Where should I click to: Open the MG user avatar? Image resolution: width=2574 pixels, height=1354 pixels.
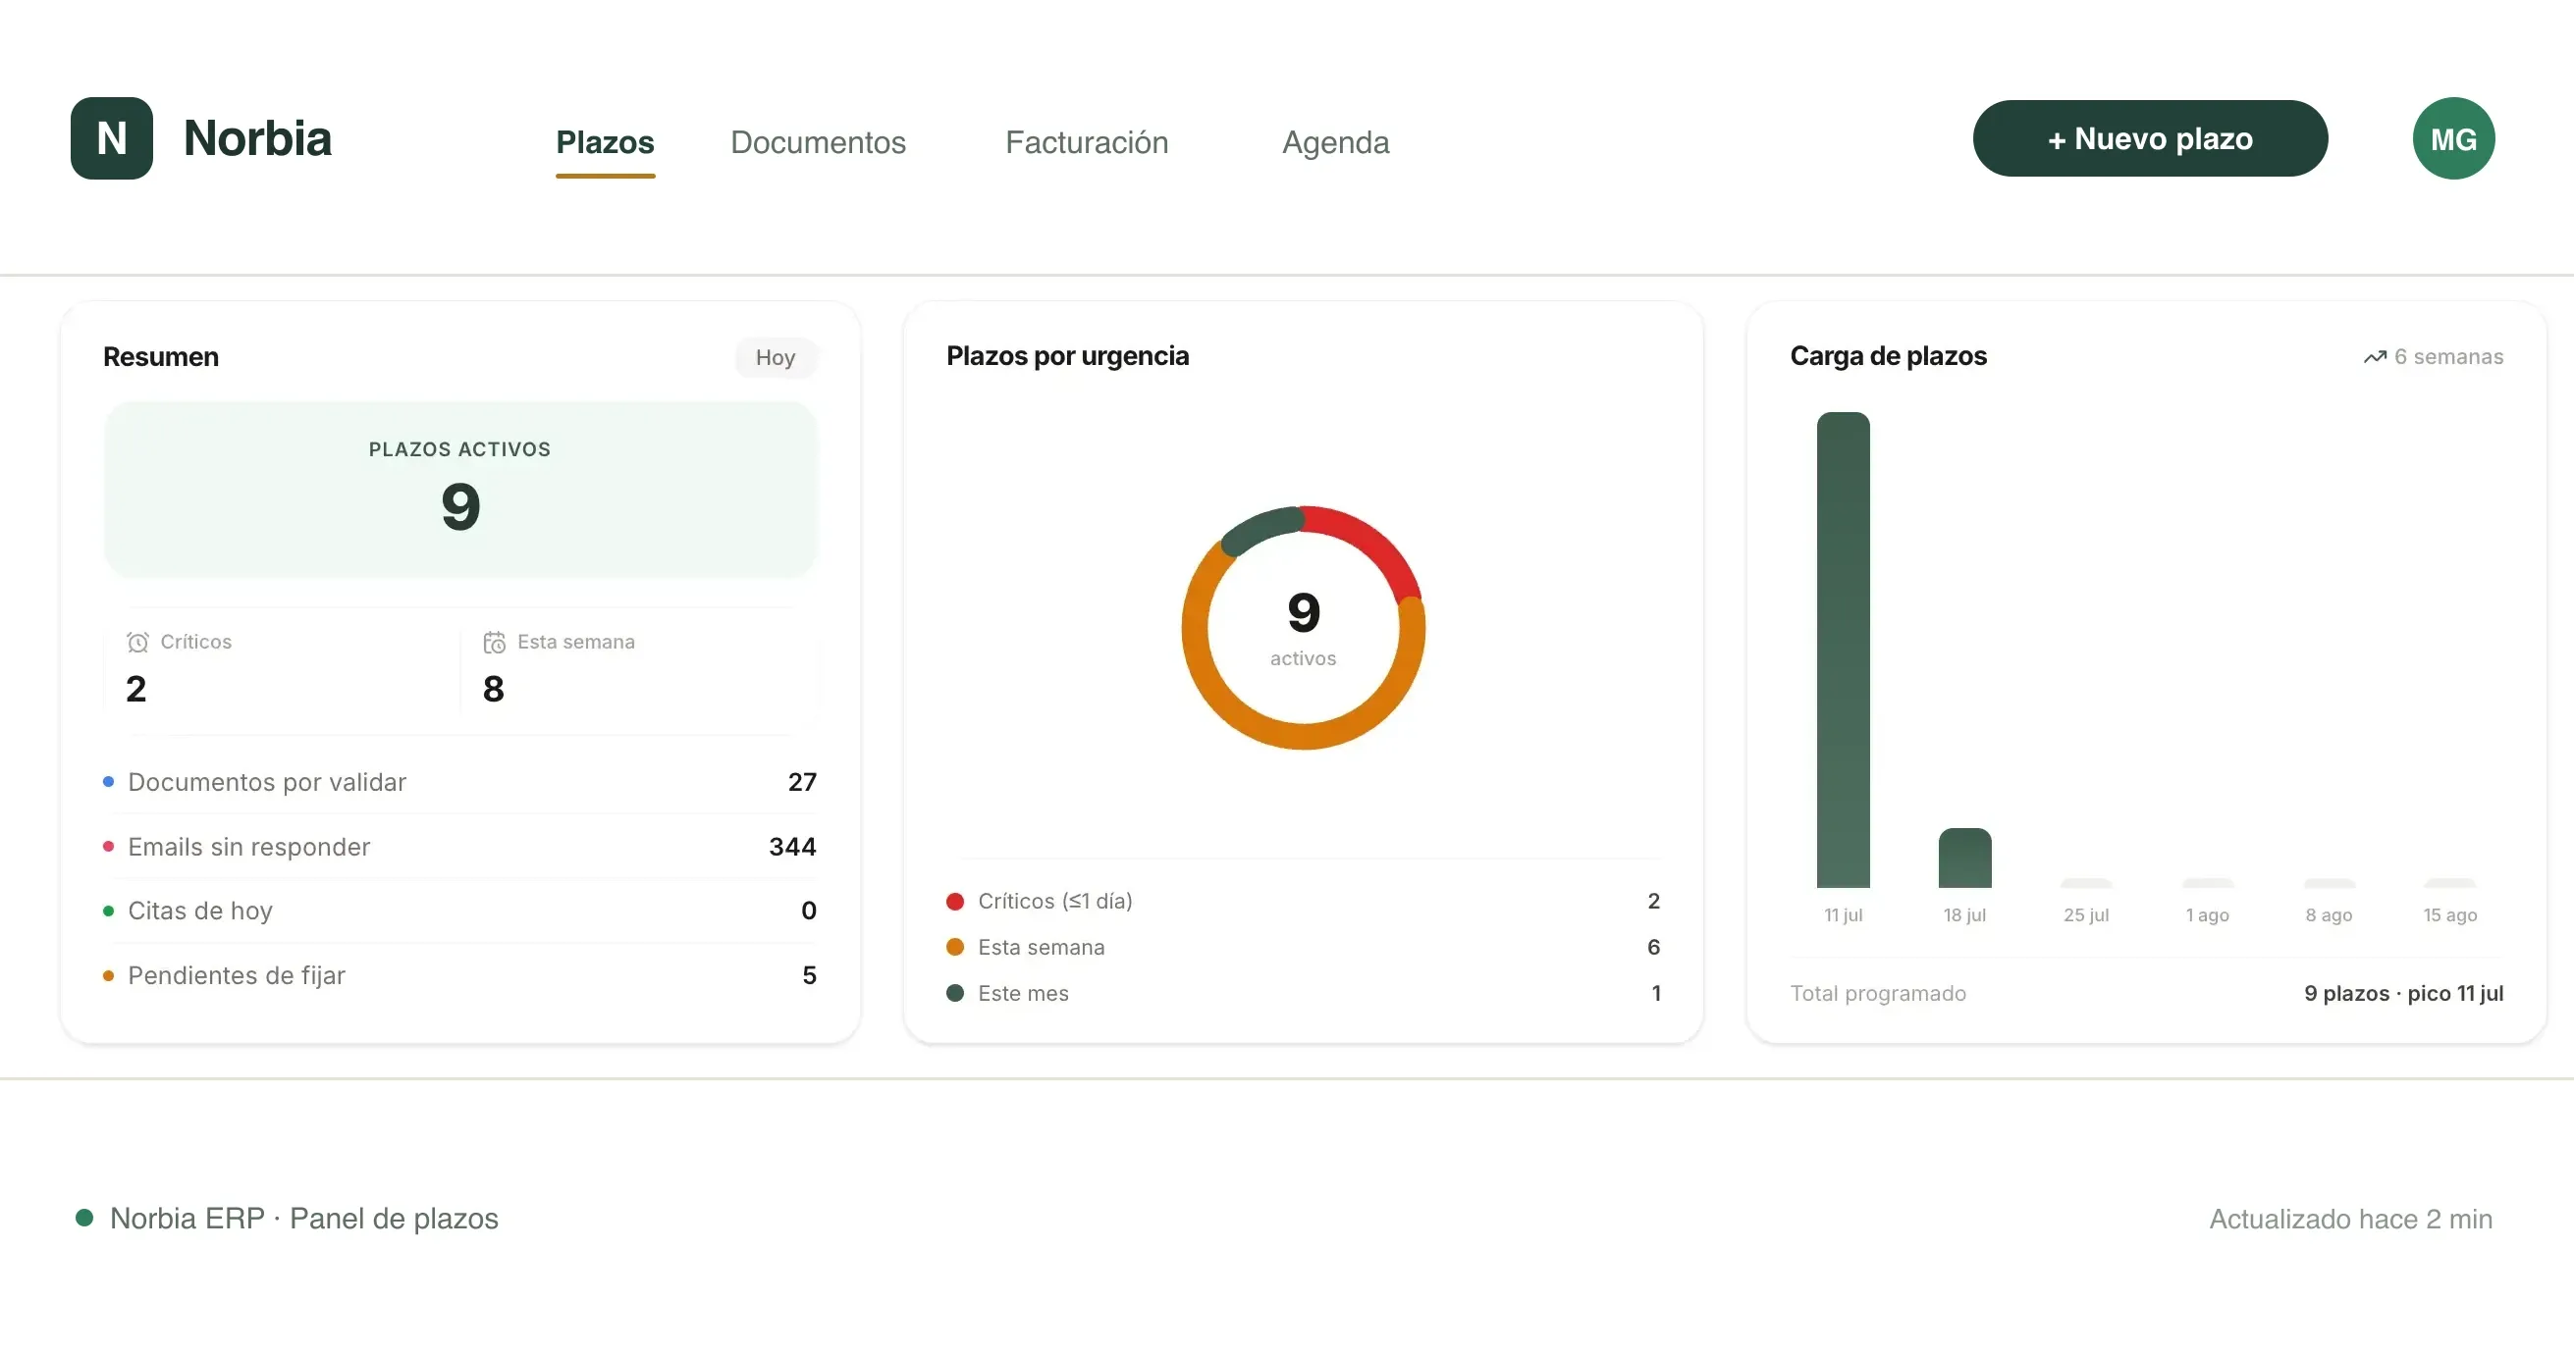point(2453,137)
